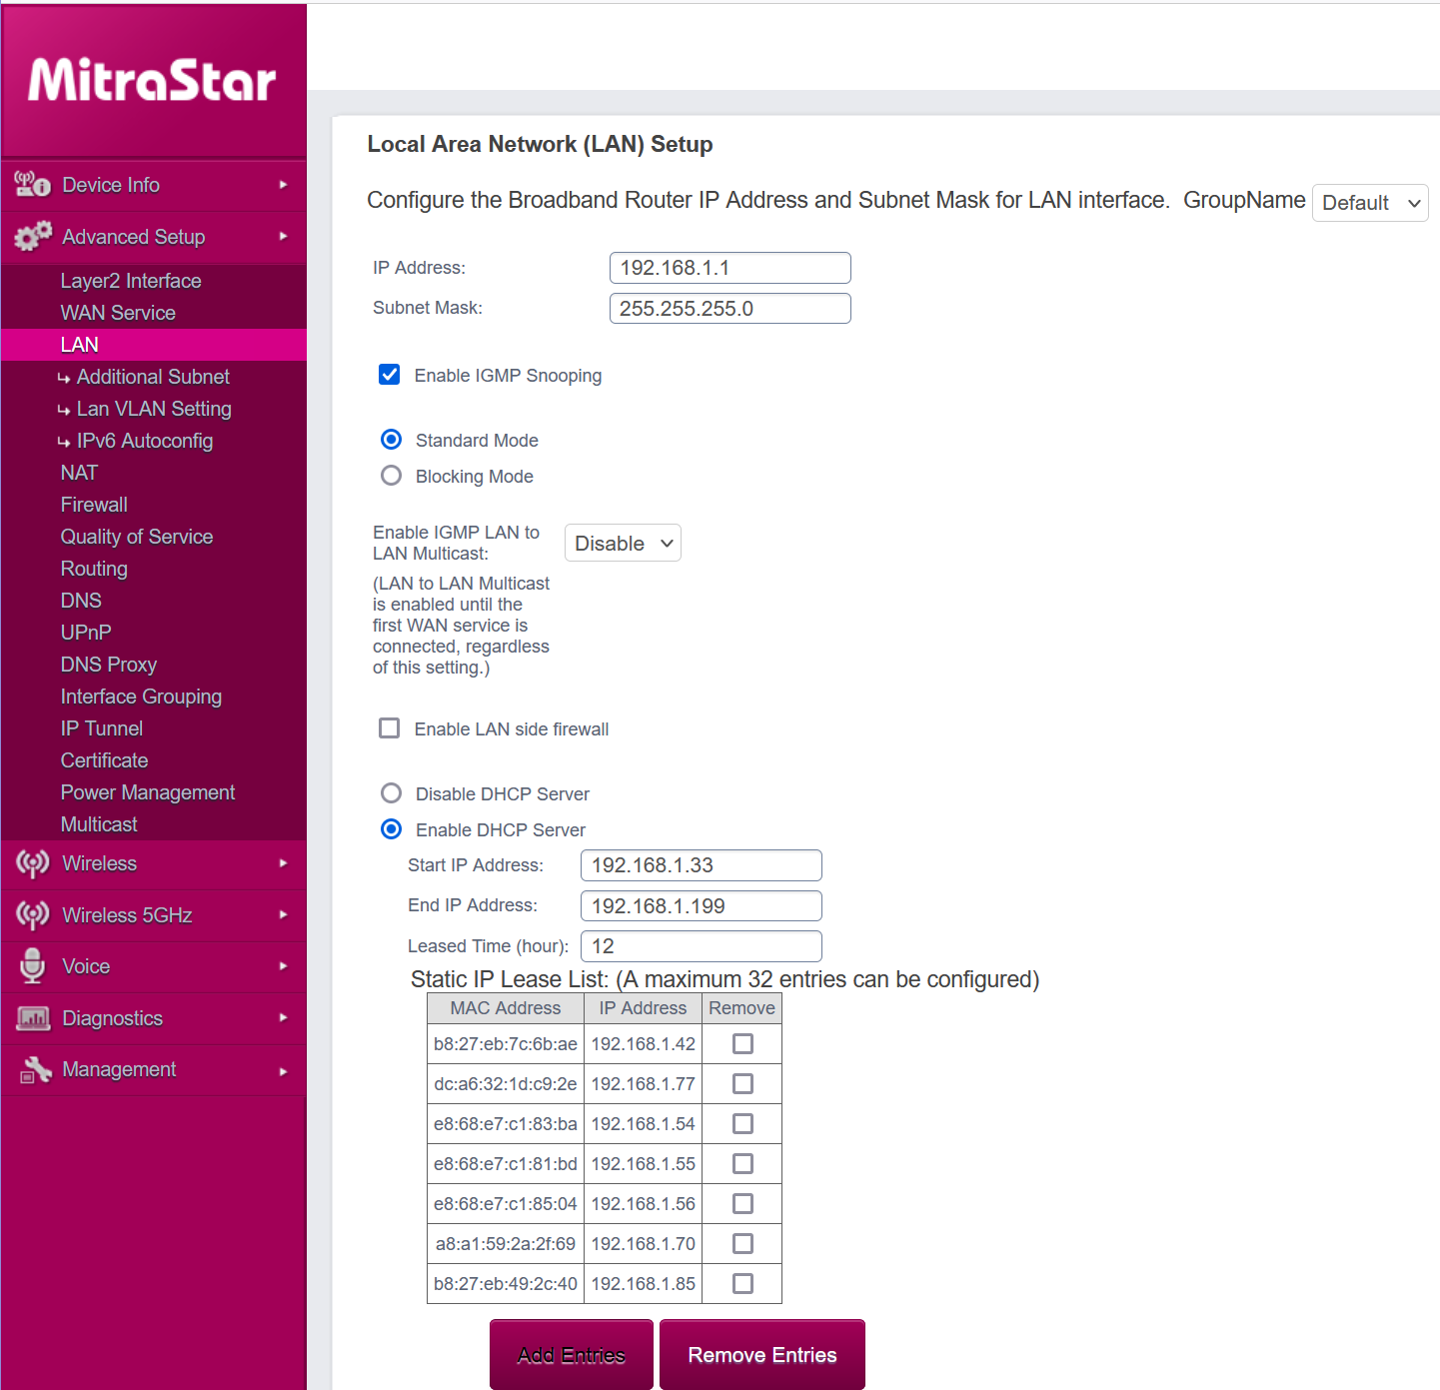Check Remove box for 192.168.1.85
The height and width of the screenshot is (1390, 1440).
tap(742, 1284)
